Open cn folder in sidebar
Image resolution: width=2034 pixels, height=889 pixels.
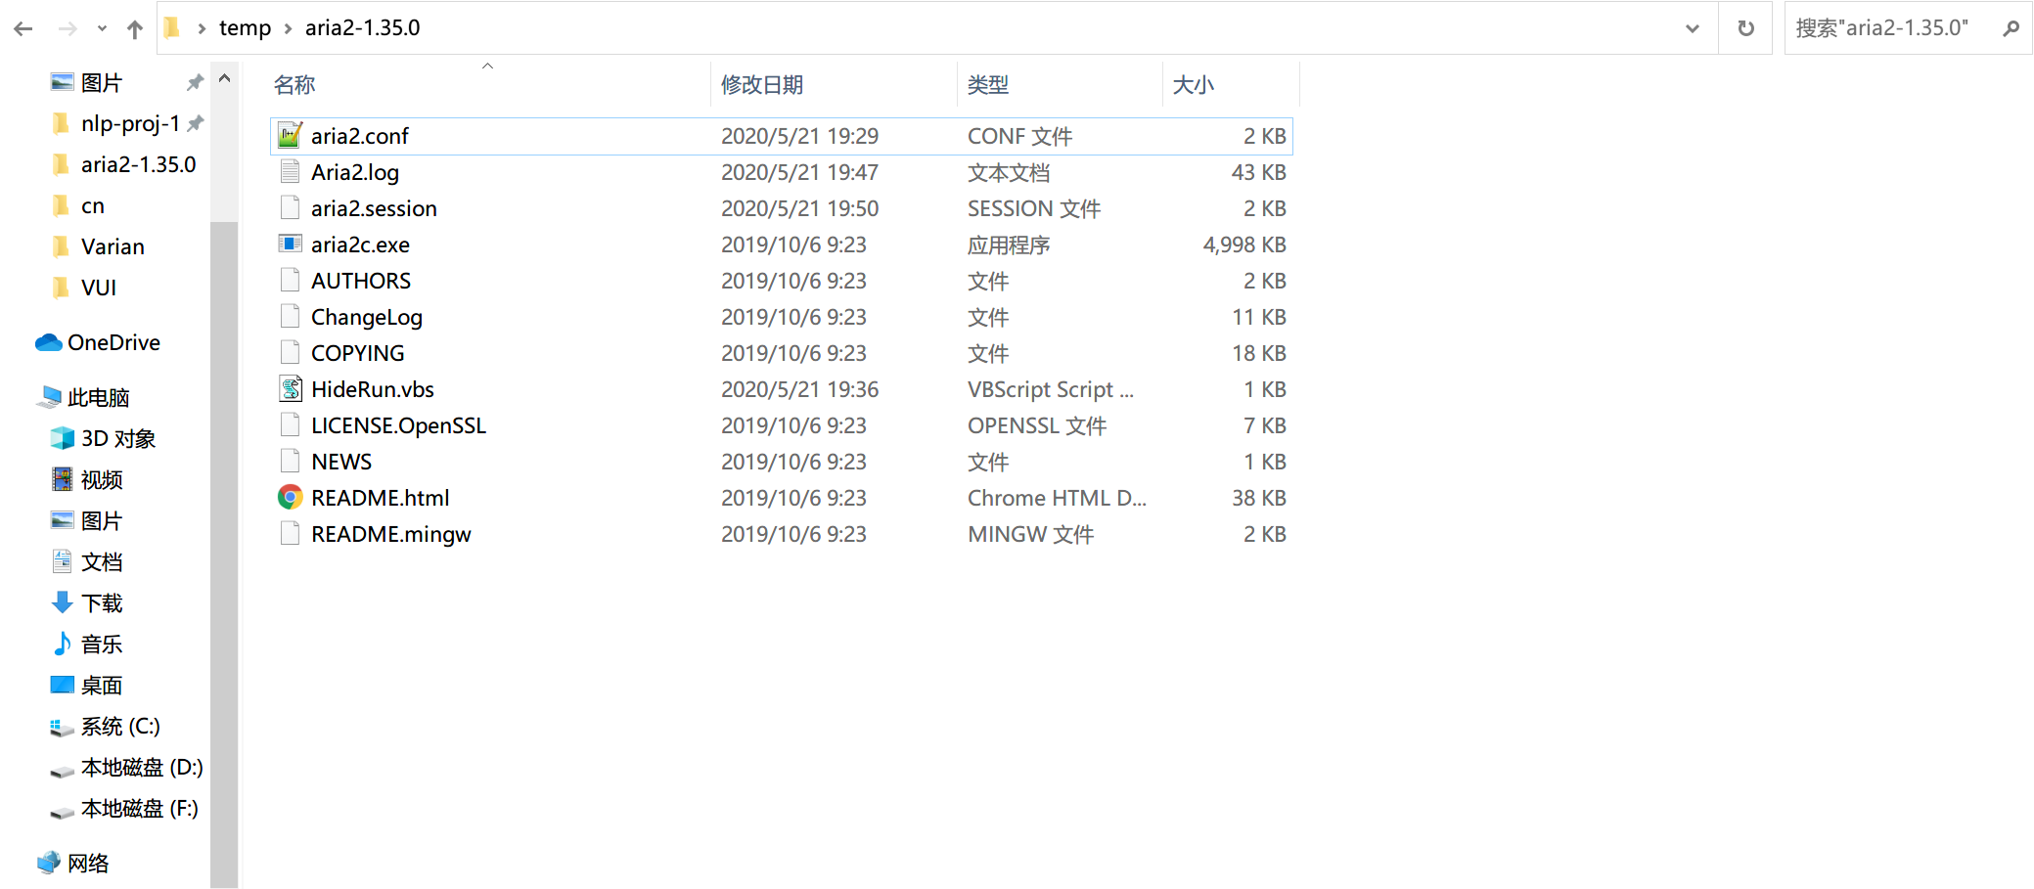(x=92, y=205)
